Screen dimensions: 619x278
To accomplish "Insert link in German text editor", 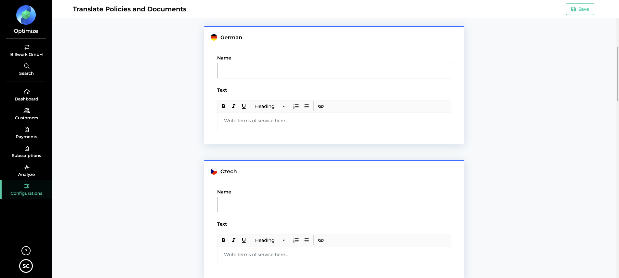I will [321, 106].
